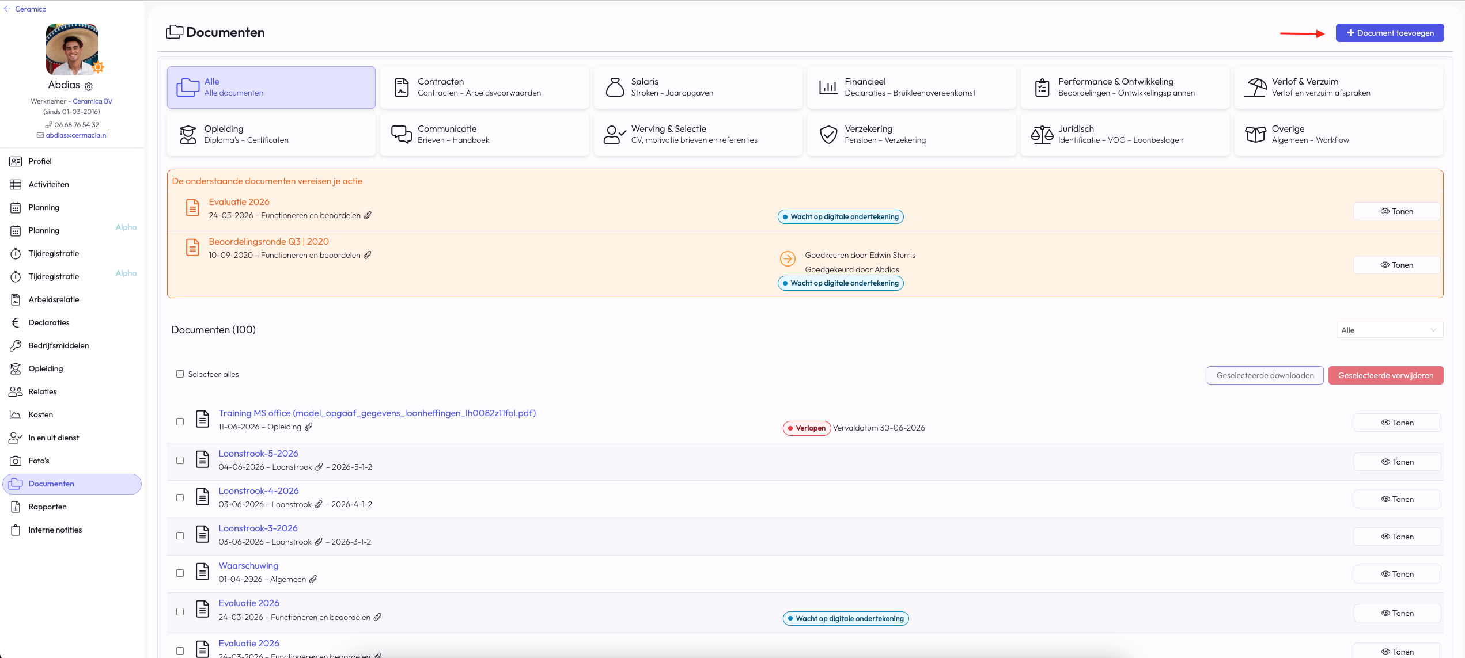Select the Waarschuwing document checkbox

coord(180,573)
